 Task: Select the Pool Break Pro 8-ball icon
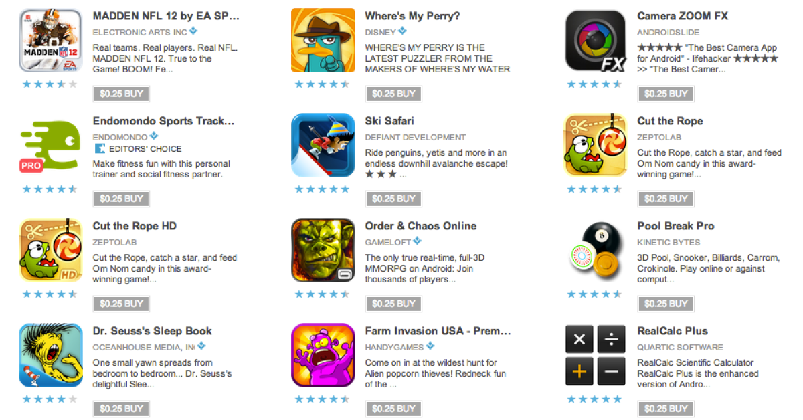(x=596, y=249)
